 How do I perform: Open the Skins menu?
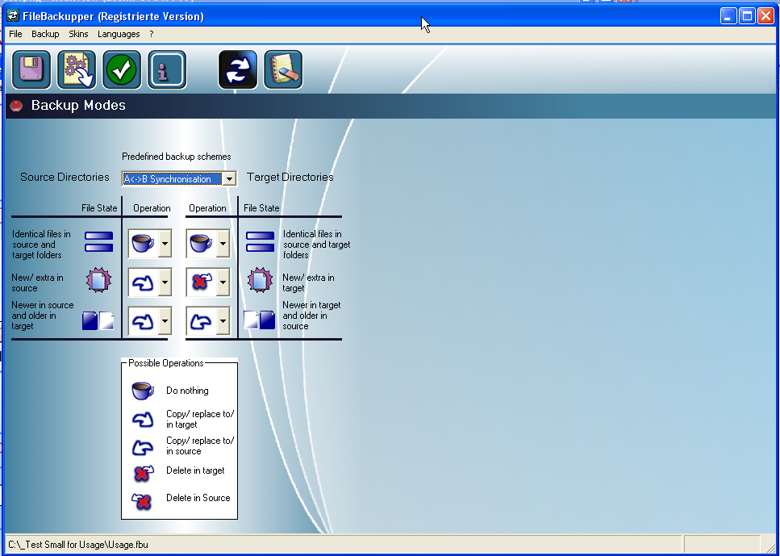[78, 34]
